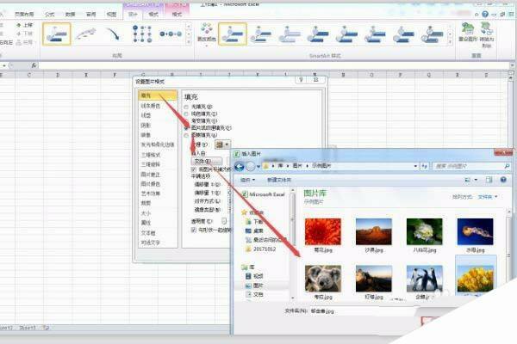Click the fx insert function icon
The image size is (517, 344).
point(34,65)
